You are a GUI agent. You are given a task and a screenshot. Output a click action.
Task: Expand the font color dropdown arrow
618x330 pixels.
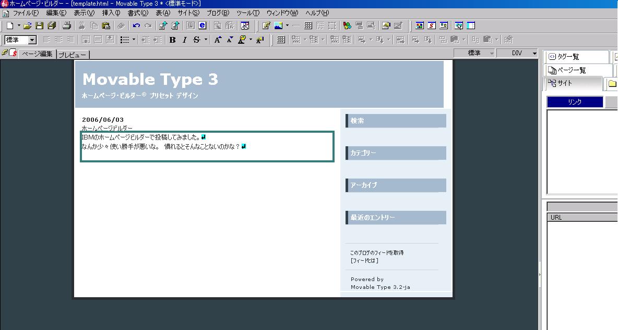251,40
